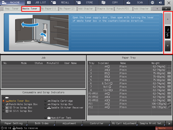The height and width of the screenshot is (130, 173).
Task: Select the Punch(FD) guidance tab
Action: 123,9
